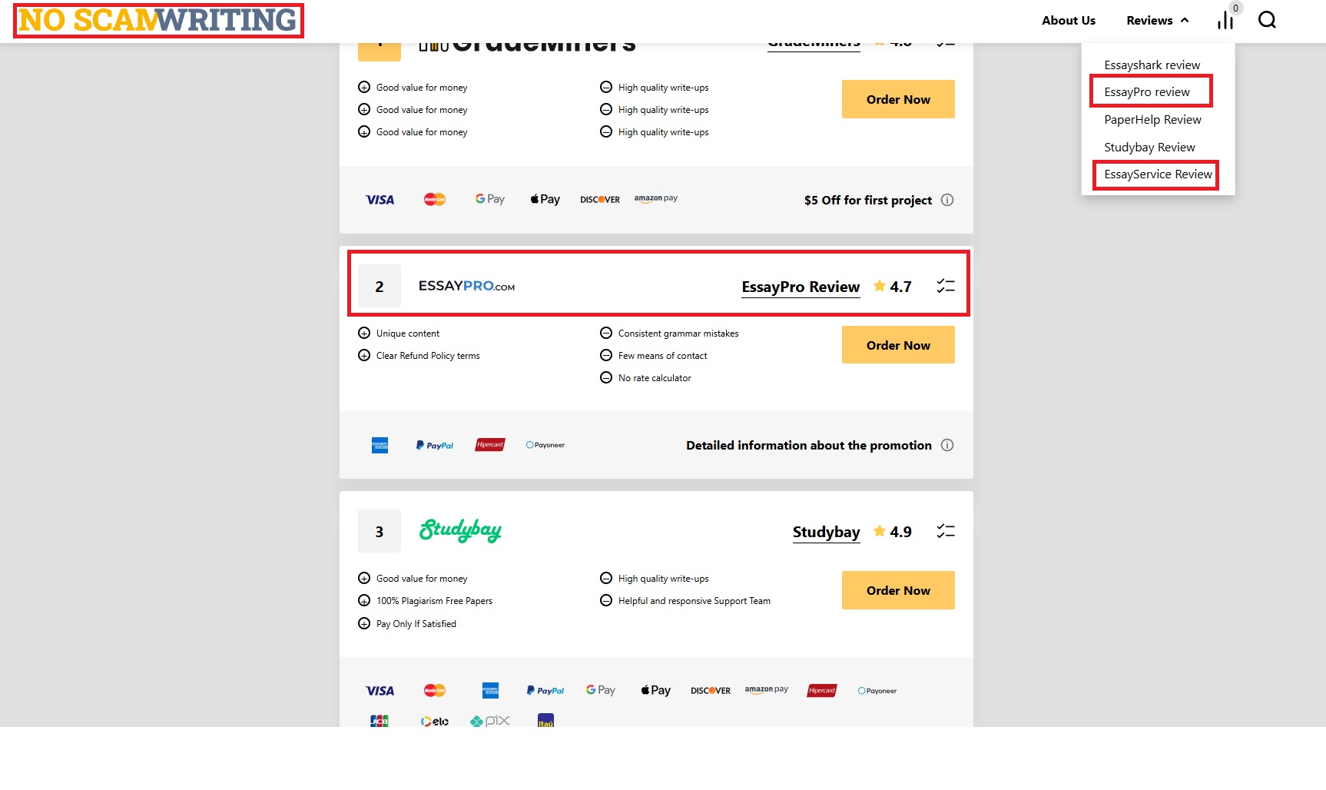Image resolution: width=1326 pixels, height=790 pixels.
Task: Open the search magnifier icon in header
Action: click(x=1267, y=20)
